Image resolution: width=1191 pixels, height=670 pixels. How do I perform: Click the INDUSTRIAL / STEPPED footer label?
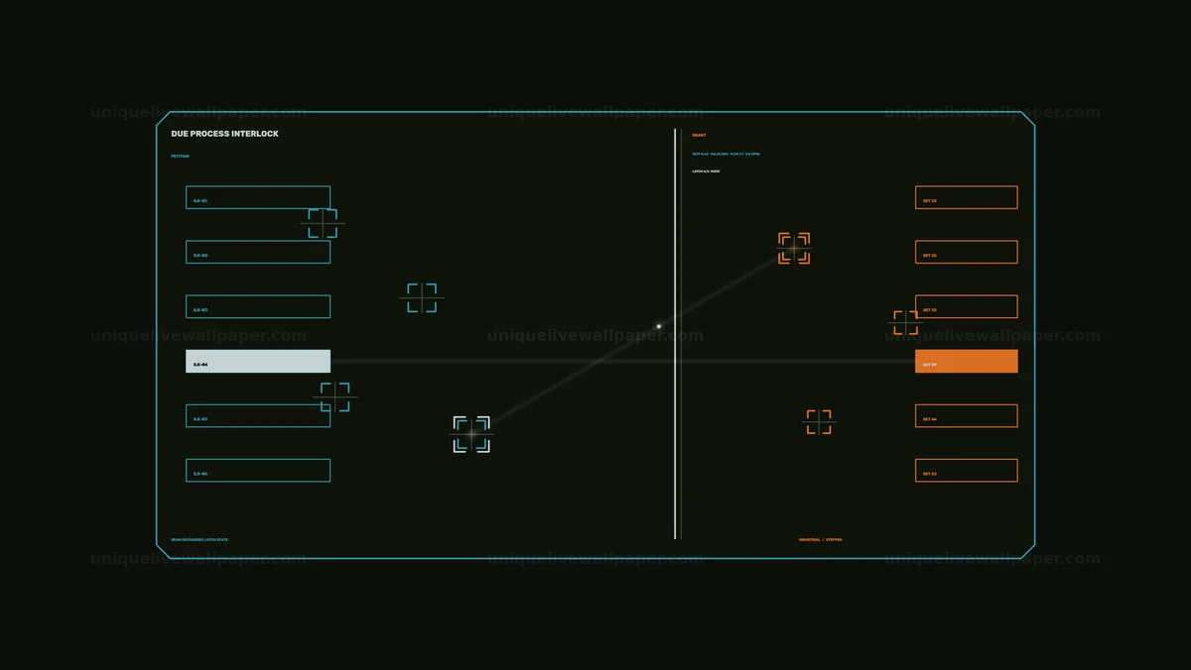821,540
